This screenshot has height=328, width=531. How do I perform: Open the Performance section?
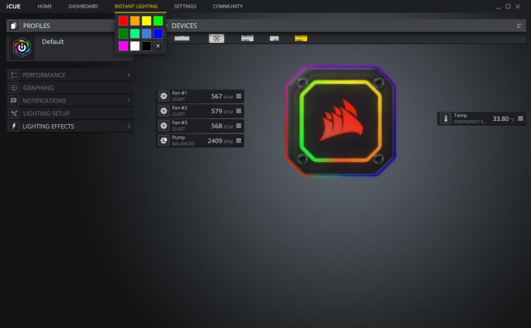click(70, 75)
